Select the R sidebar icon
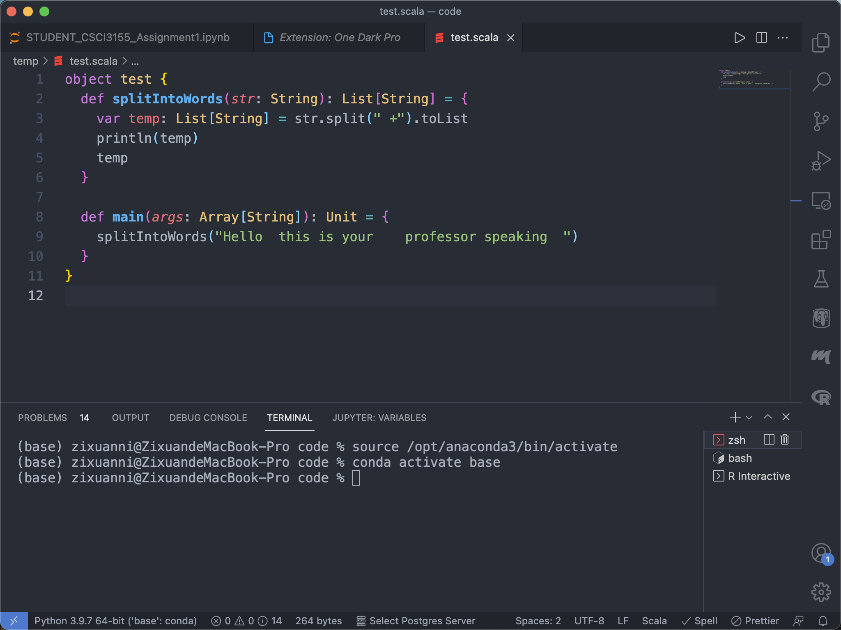 [821, 397]
